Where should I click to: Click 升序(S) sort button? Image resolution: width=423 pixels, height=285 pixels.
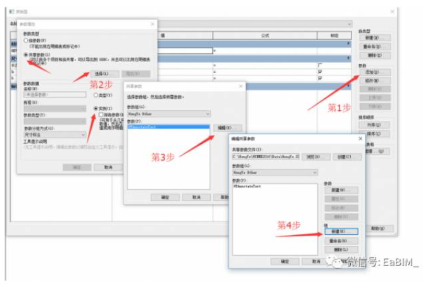[x=374, y=125]
